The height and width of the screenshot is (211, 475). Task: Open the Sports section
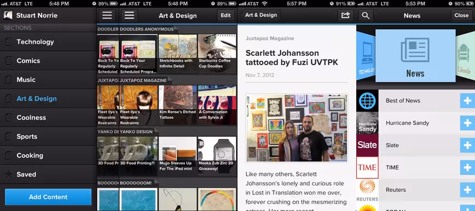pos(48,137)
